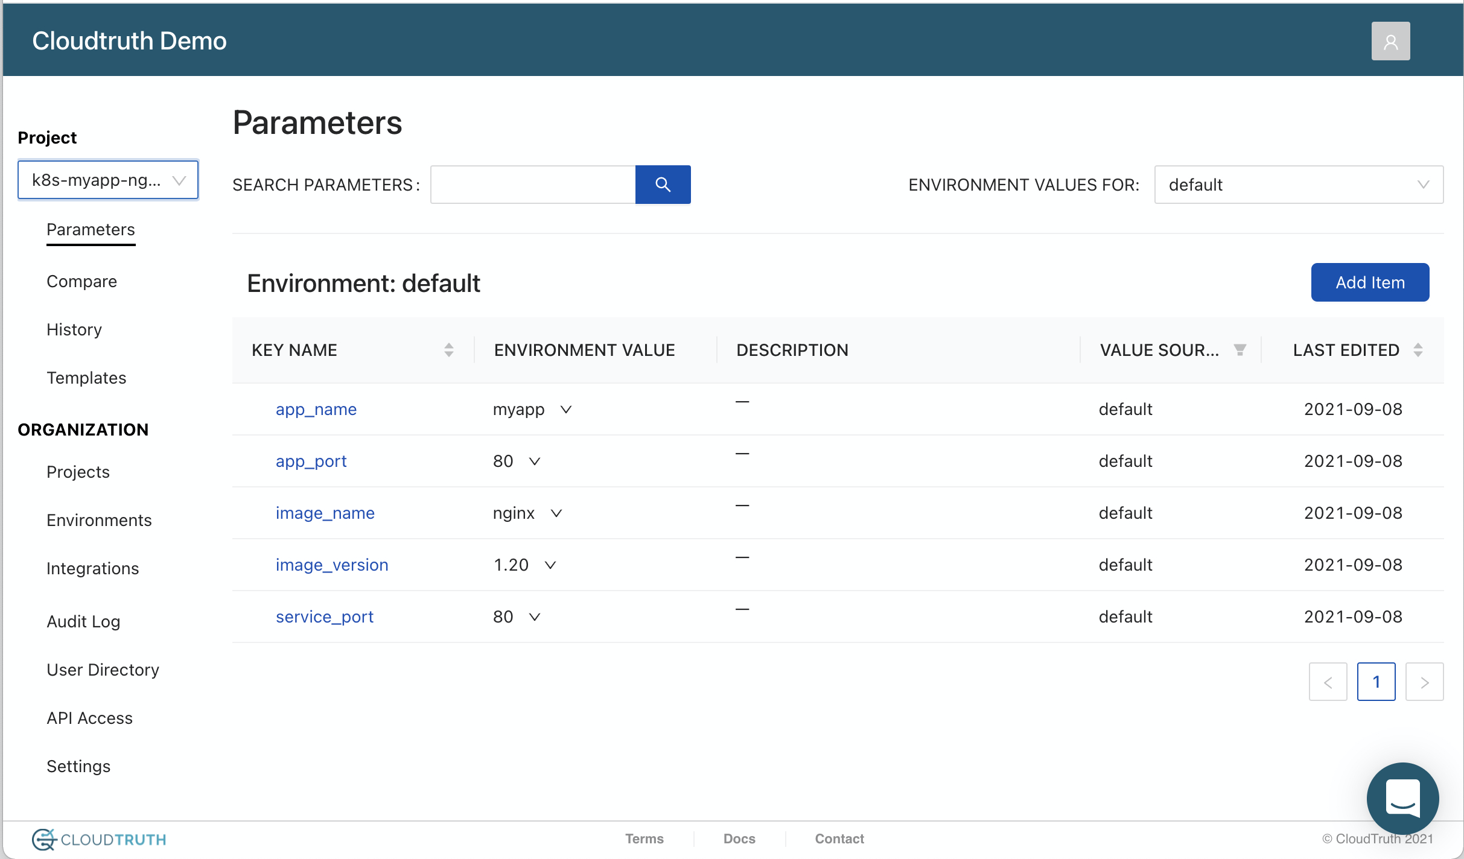Click the app_name Last Edited date 2021-09-08
This screenshot has height=859, width=1464.
[x=1353, y=410]
